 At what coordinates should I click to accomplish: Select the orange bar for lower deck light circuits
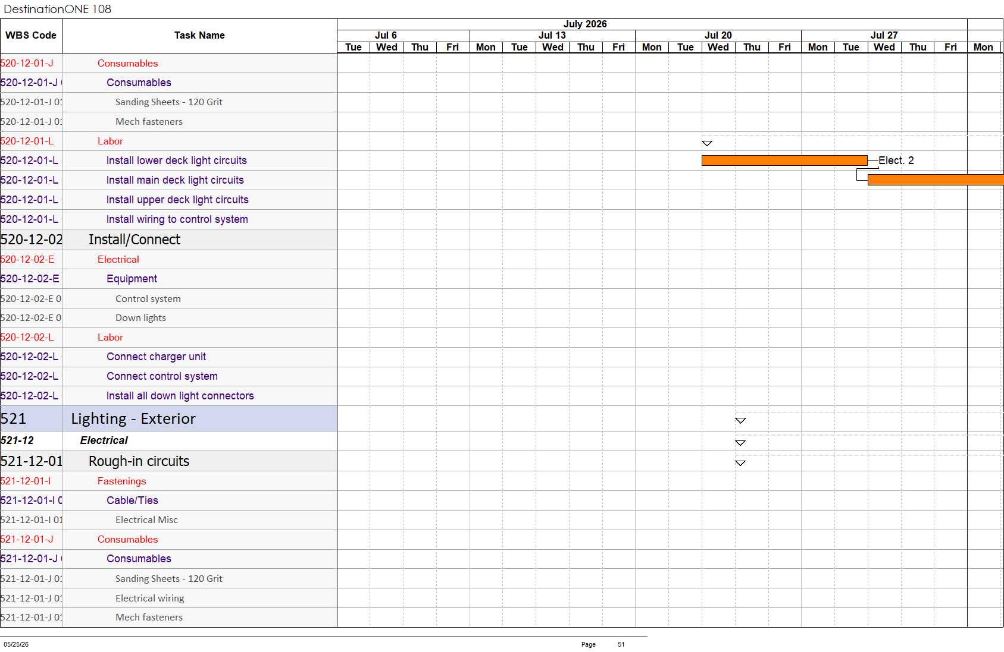click(x=784, y=160)
